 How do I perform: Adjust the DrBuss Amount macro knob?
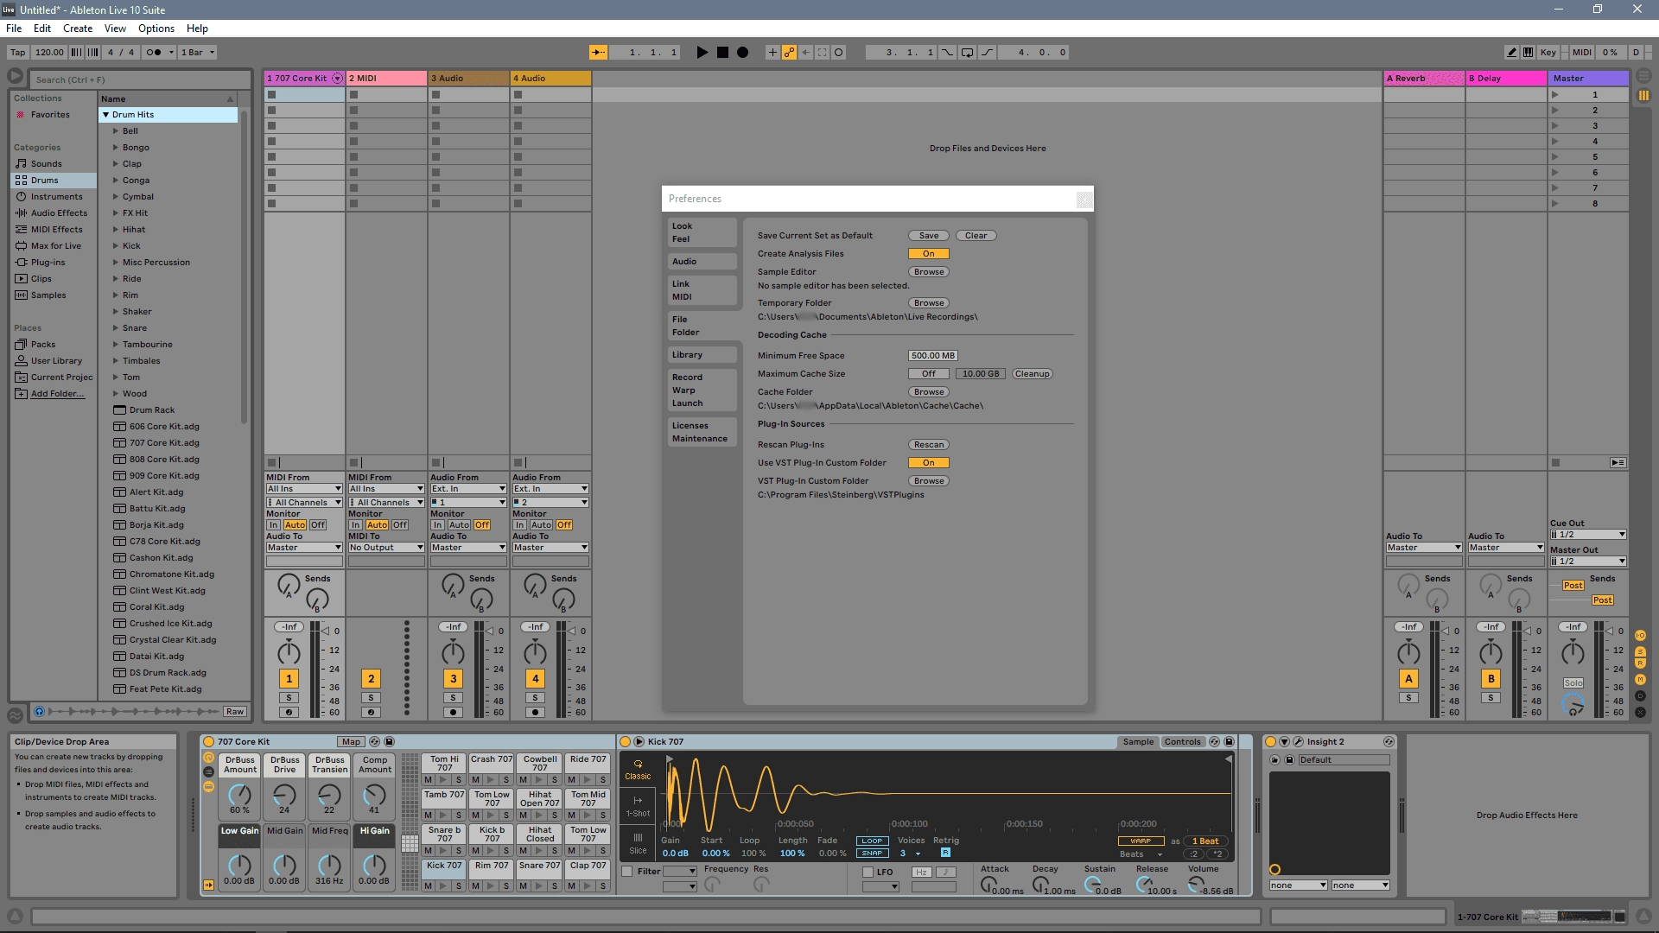coord(239,795)
